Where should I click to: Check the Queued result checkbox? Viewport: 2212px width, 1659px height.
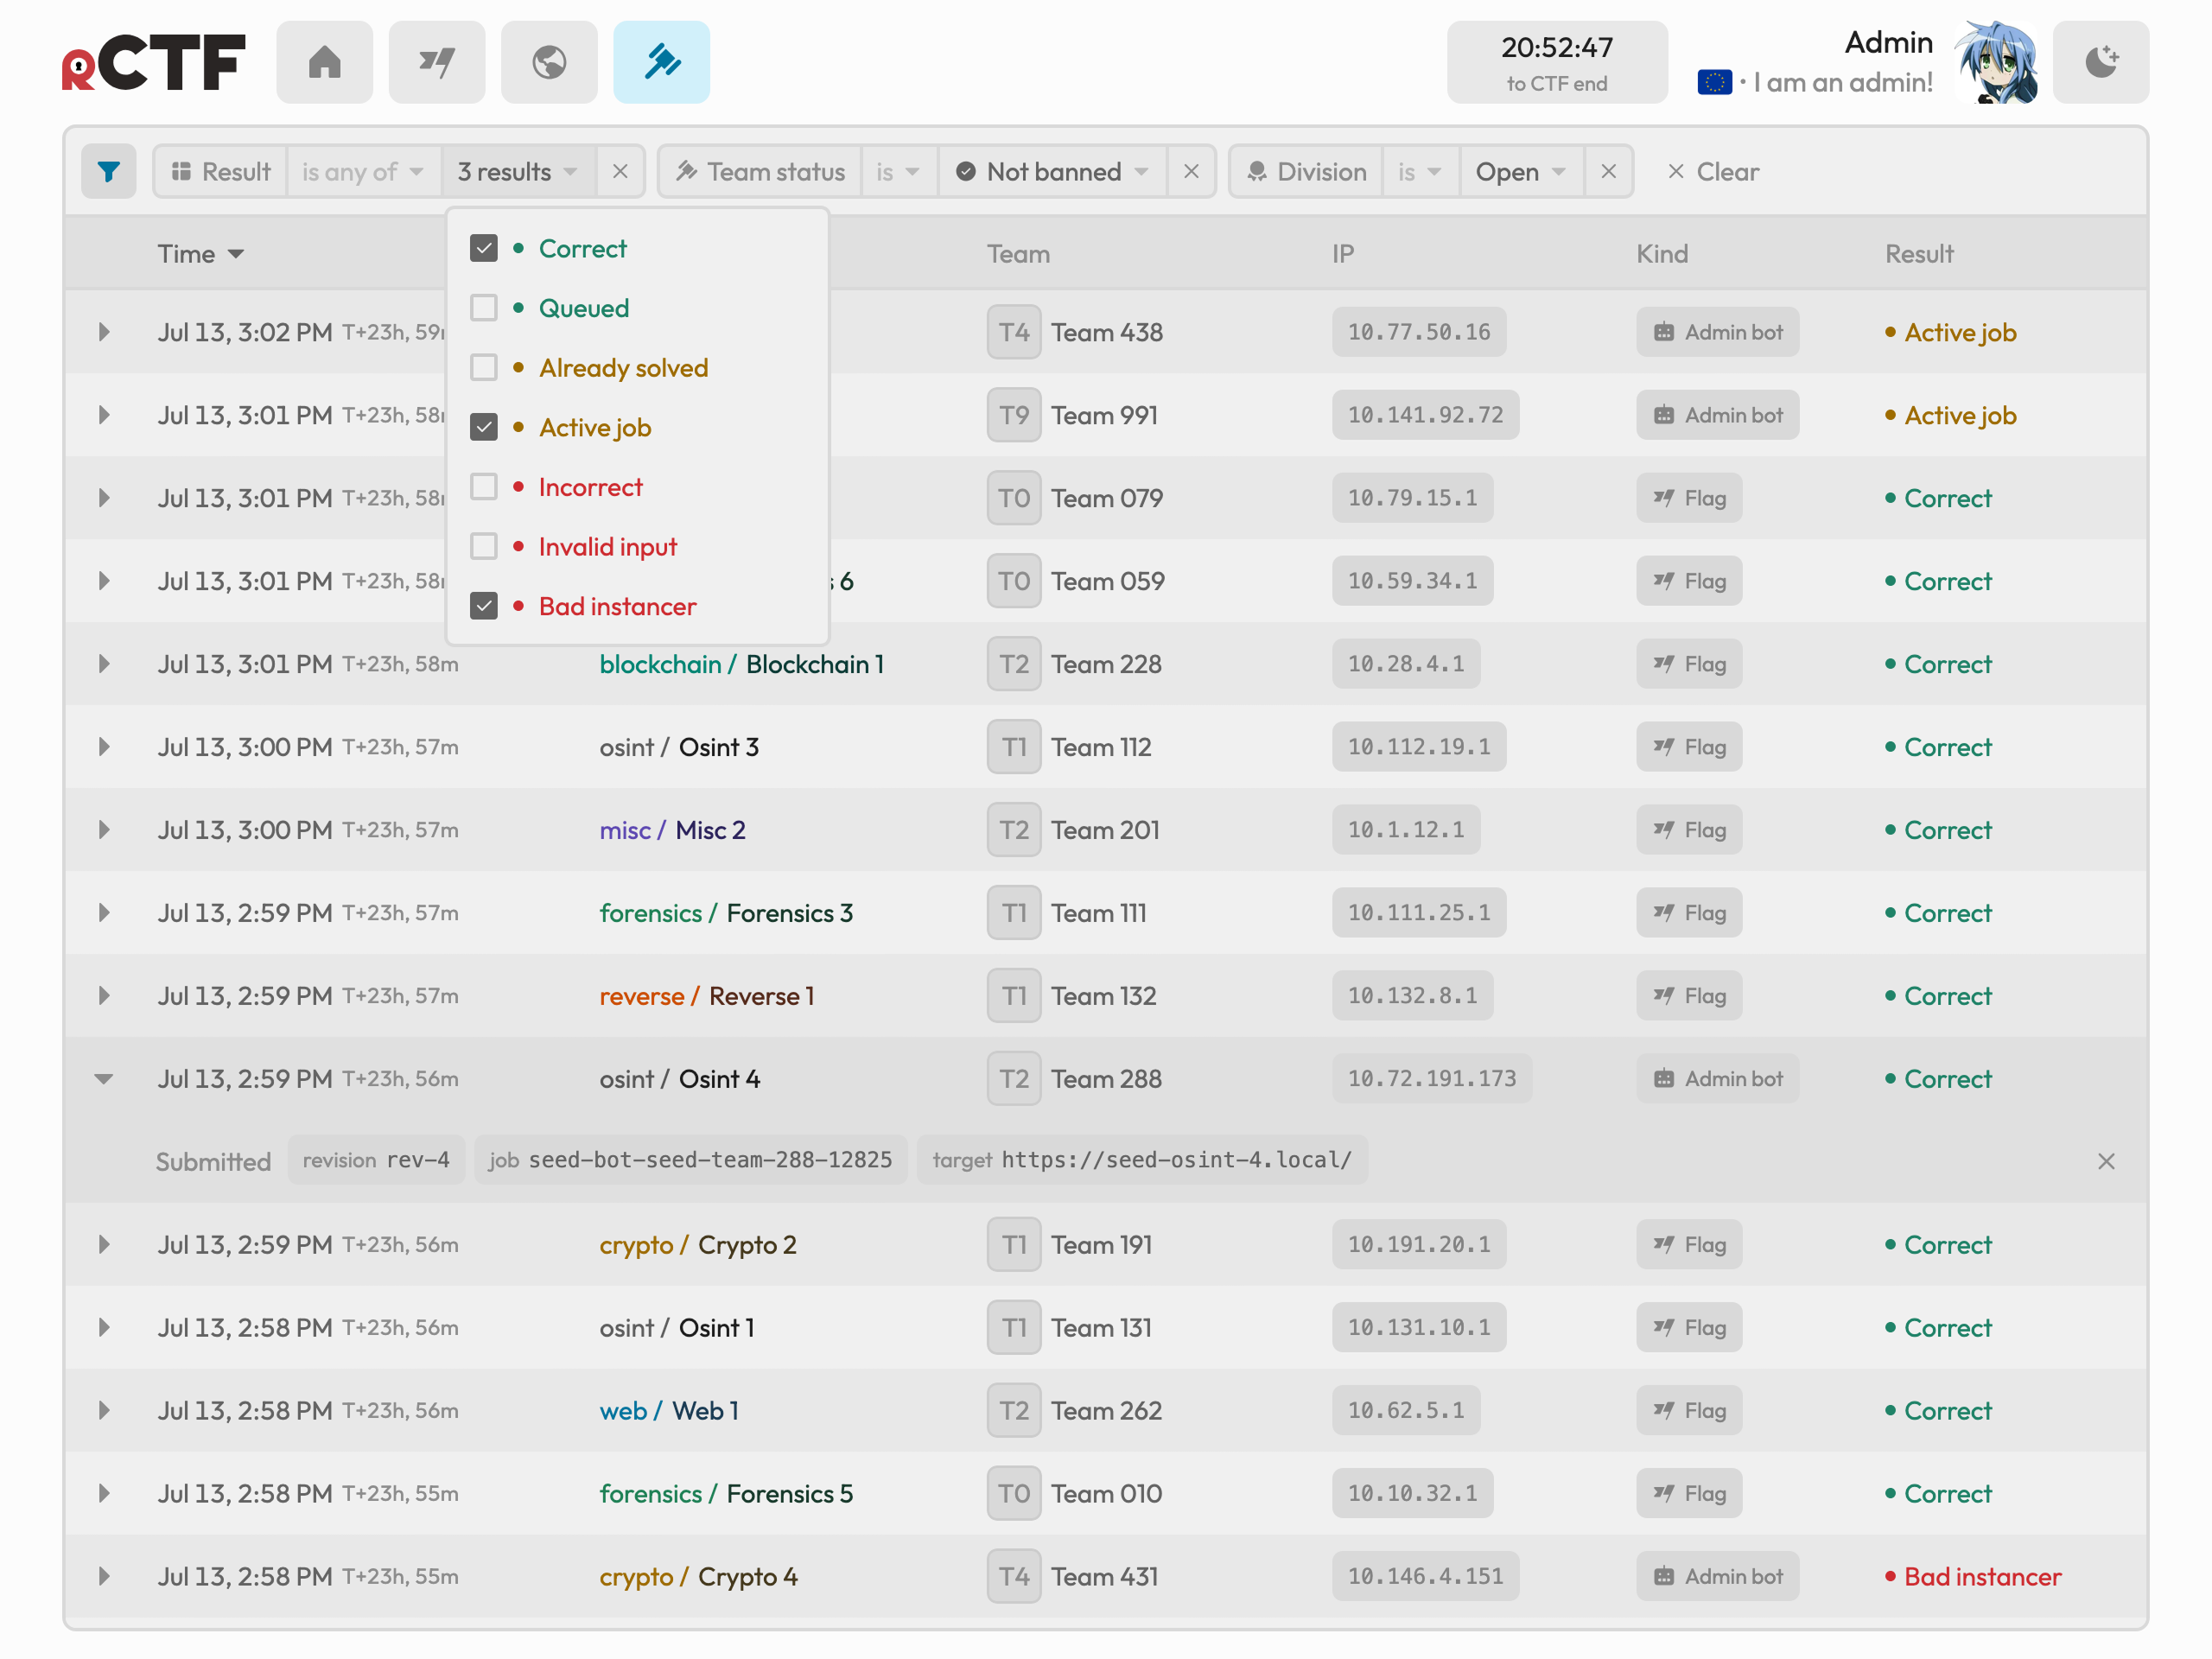[484, 308]
